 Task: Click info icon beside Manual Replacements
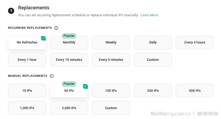52,76
